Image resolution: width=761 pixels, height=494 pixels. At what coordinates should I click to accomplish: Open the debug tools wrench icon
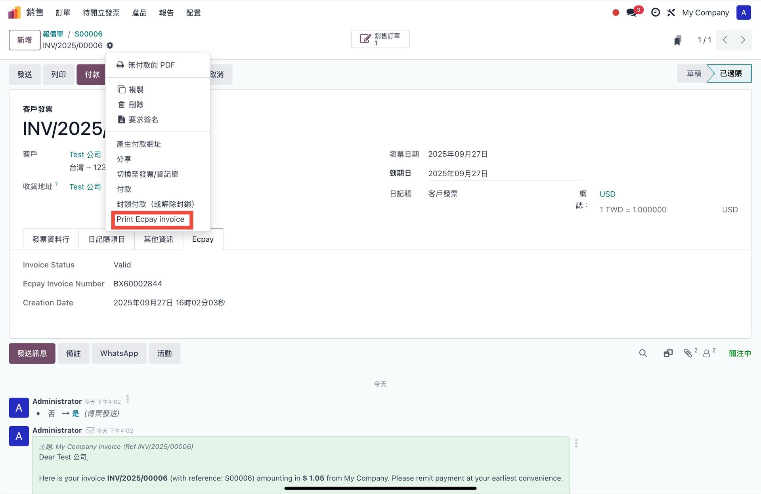click(671, 13)
